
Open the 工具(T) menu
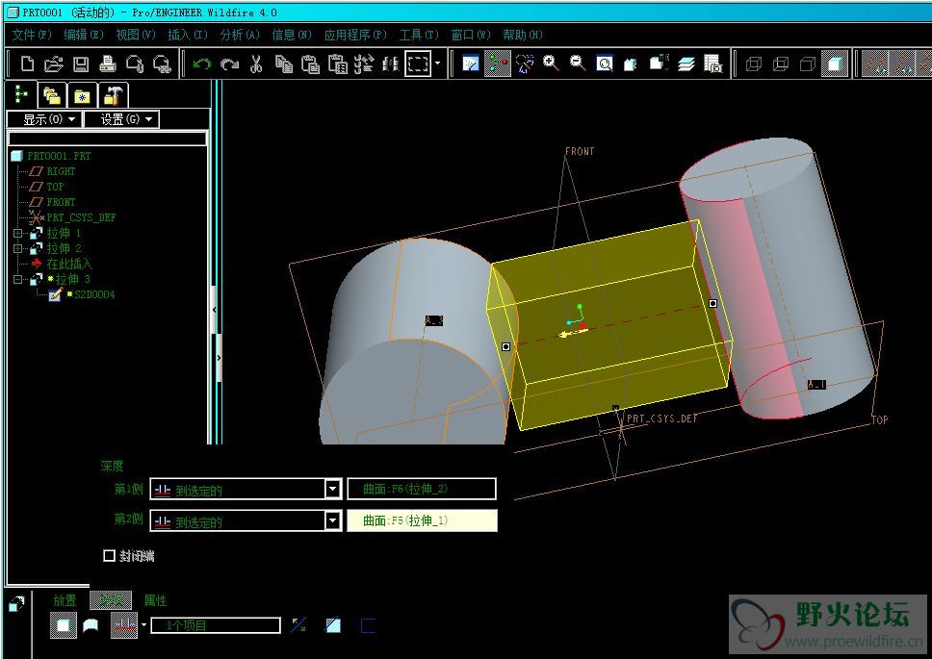click(419, 35)
